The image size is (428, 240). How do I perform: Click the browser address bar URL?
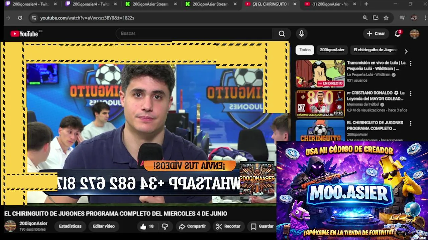(x=87, y=18)
